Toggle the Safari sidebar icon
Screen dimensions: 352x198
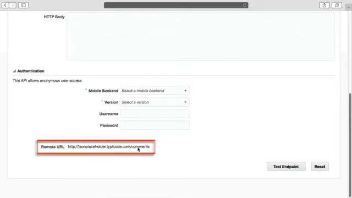[x=23, y=5]
